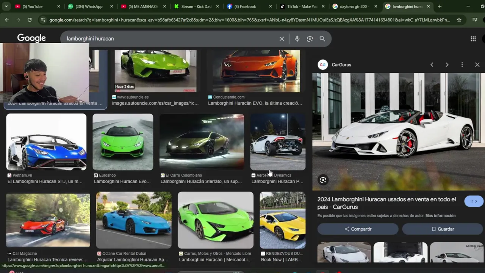
Task: Open yellow Lamborghini image from RENDEZVOUS DU
Action: click(x=282, y=220)
